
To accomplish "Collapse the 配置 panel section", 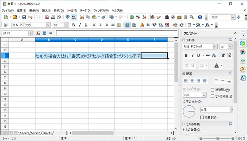I will [x=184, y=74].
